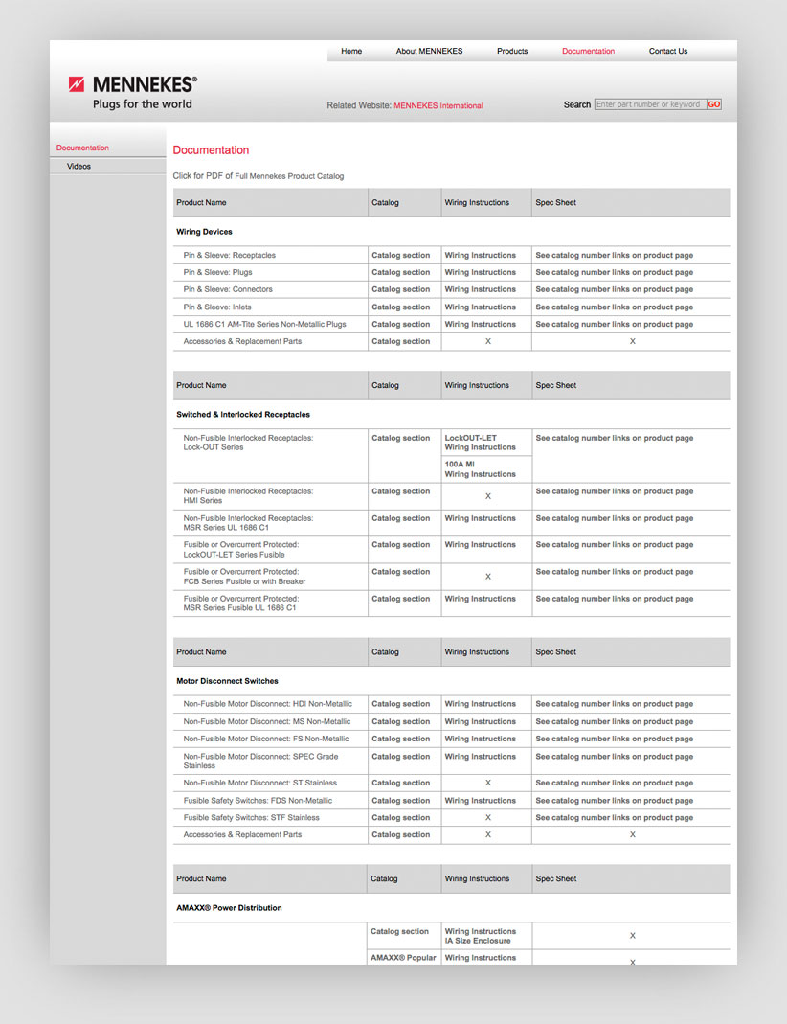787x1024 pixels.
Task: Follow the MENNEKES International link
Action: 438,106
